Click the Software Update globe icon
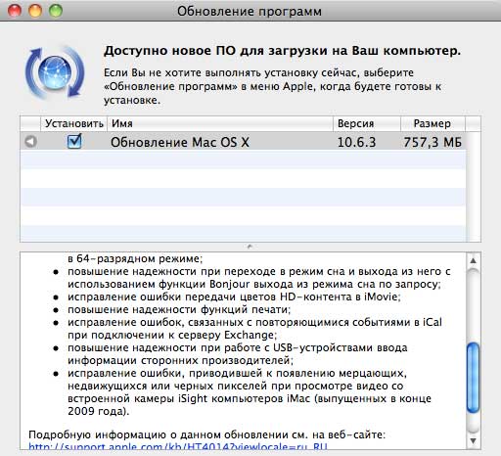The width and height of the screenshot is (501, 456). click(55, 72)
